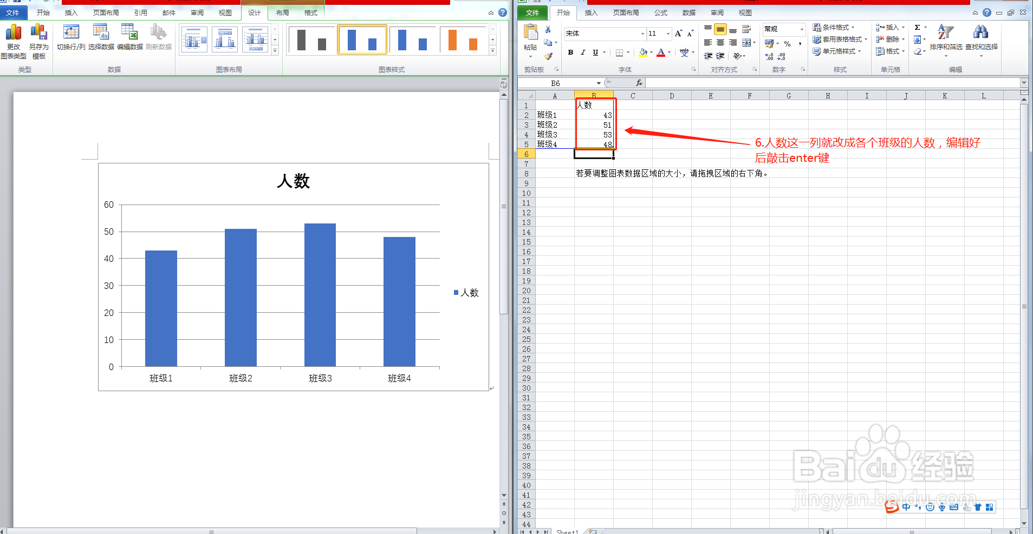Open the Excel 数据 tab
Viewport: 1033px width, 534px height.
tap(689, 12)
